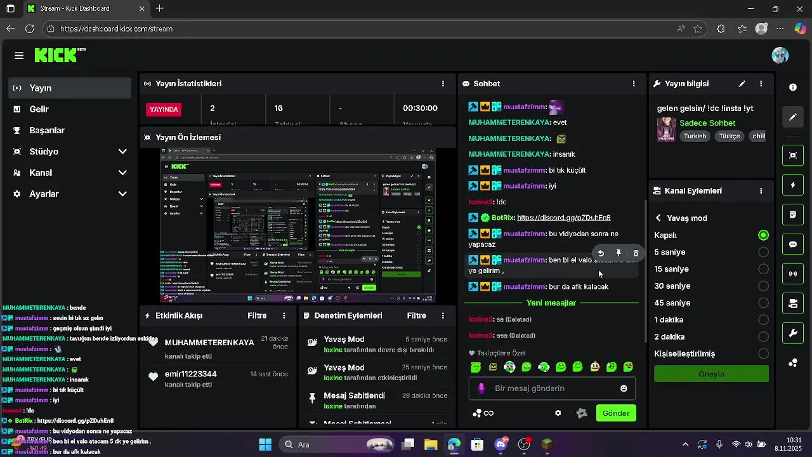
Task: Toggle the lightning activity feed icon in right sidebar
Action: (793, 185)
